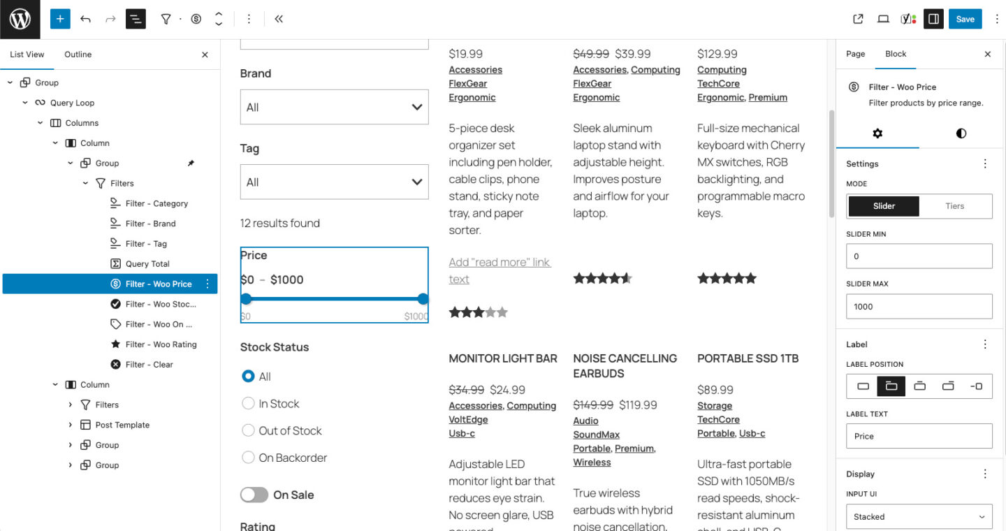
Task: Switch price filter mode to Tiers
Action: tap(956, 206)
